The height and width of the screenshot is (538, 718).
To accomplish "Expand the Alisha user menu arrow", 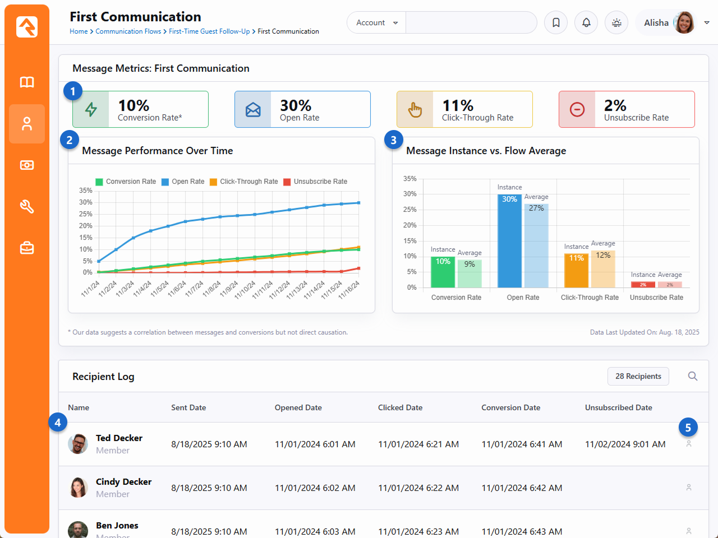I will click(707, 23).
